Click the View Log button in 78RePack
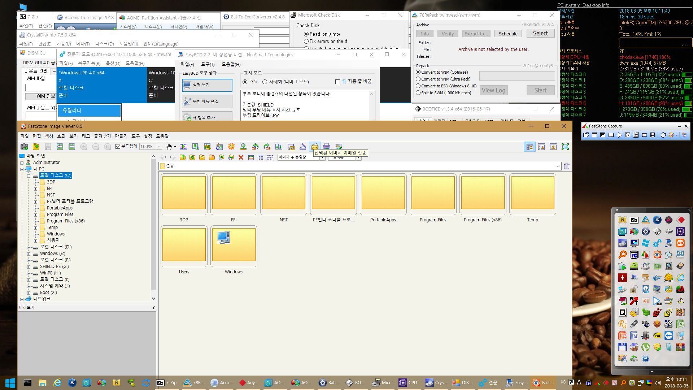 493,90
